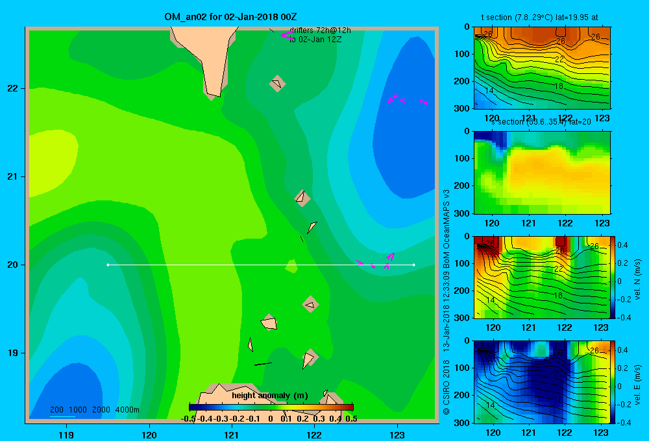
Task: Click depth label 300 on temperature section
Action: point(461,108)
